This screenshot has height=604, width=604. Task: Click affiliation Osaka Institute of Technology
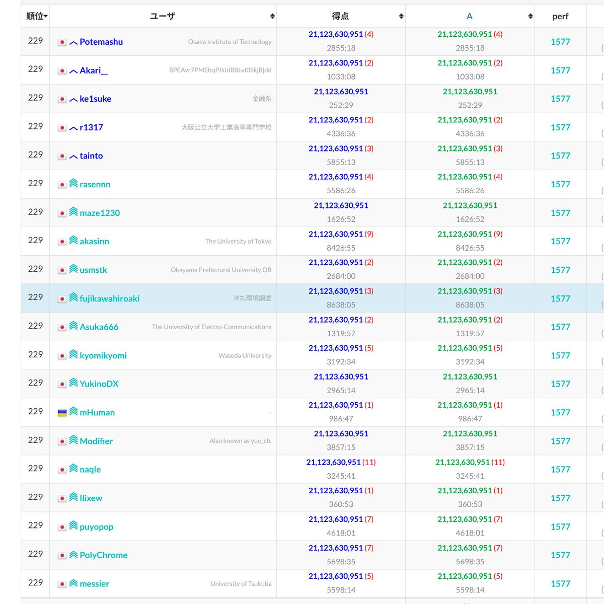click(x=230, y=42)
